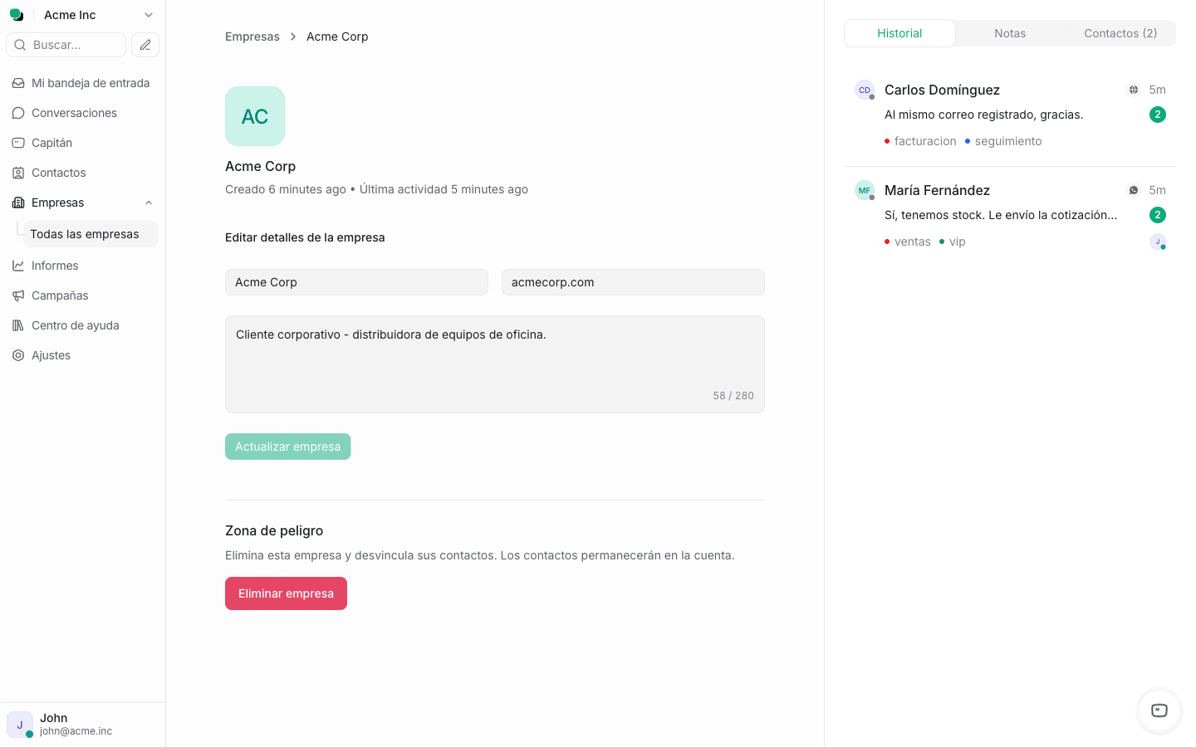Click the compose new conversation pencil icon

145,45
